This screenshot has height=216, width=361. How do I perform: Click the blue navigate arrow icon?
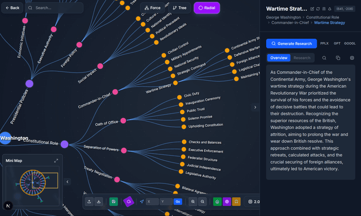142,201
